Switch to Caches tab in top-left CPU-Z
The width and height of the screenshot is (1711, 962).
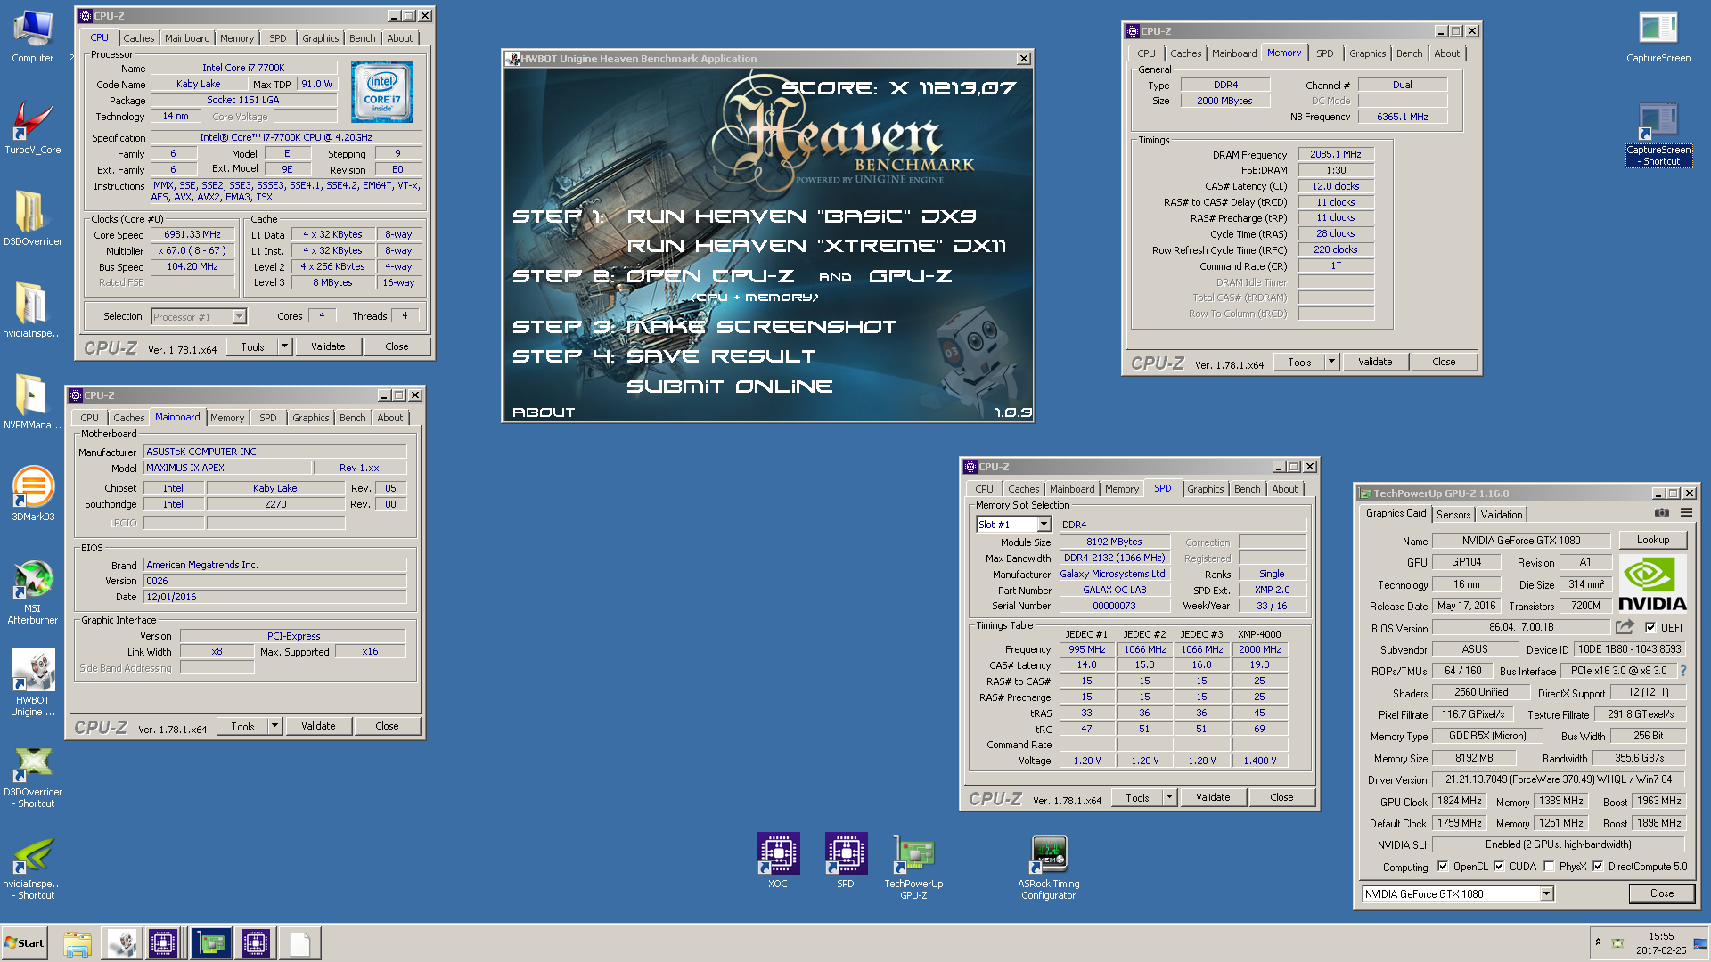[x=138, y=38]
